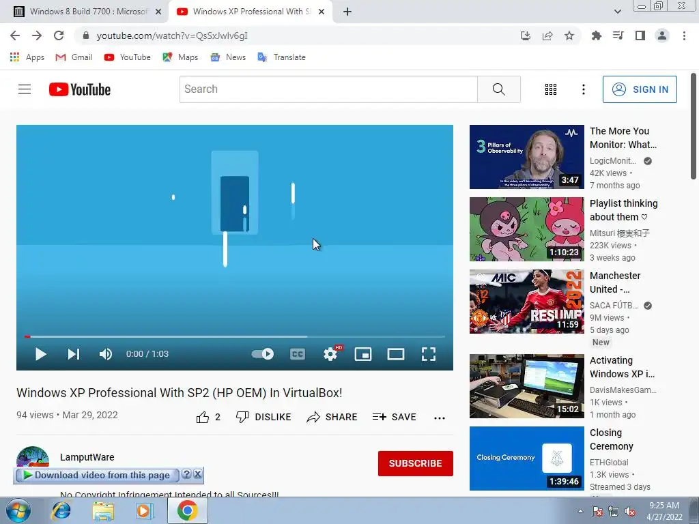Toggle closed captions
Screen dimensions: 699x524
point(298,354)
